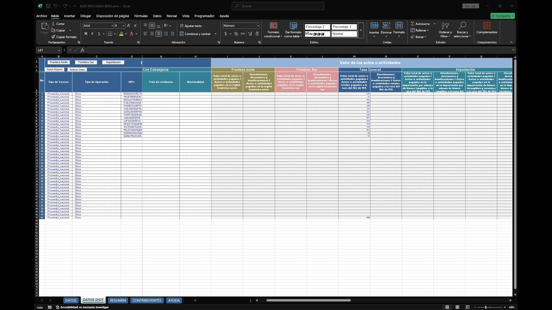Click the Importacion button in the sheet
Viewport: 552px width, 310px height.
point(113,62)
